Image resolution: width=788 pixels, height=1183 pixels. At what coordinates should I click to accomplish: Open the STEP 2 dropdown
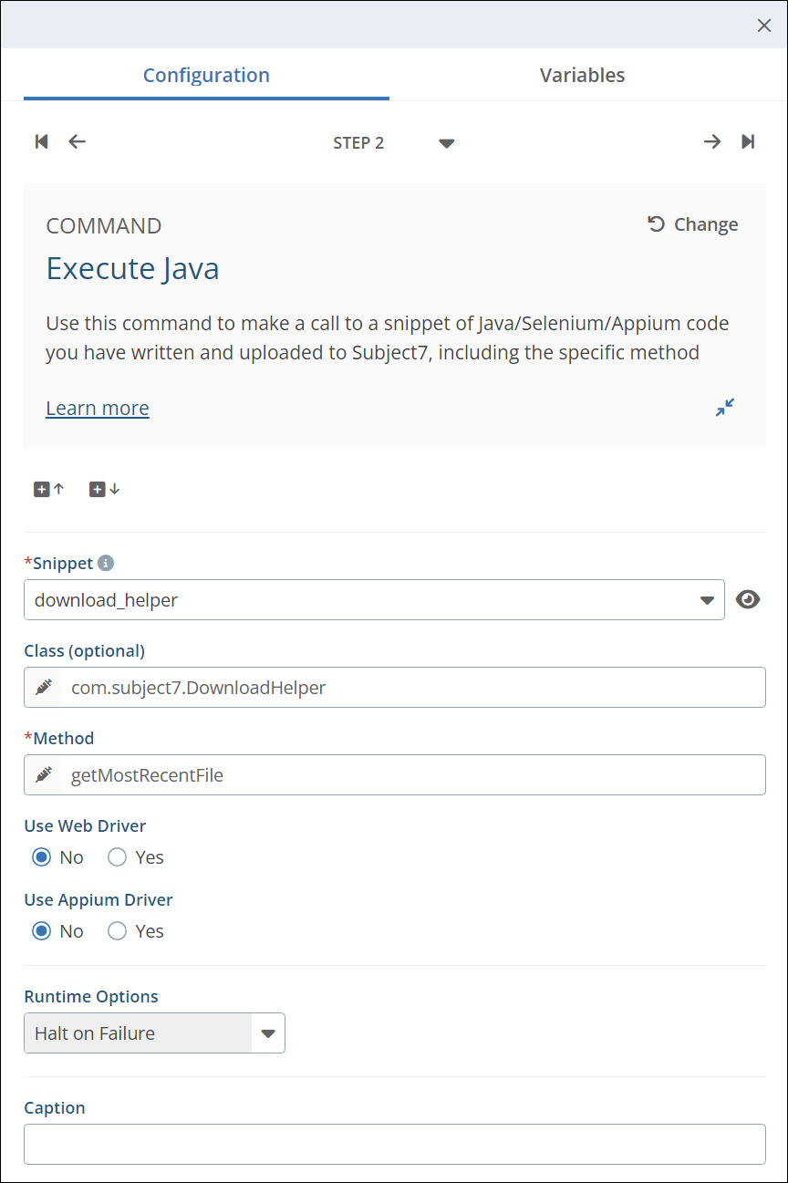click(x=446, y=143)
